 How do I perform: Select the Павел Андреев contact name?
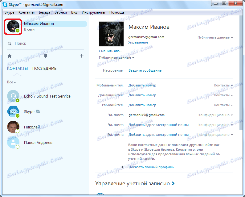(x=38, y=142)
